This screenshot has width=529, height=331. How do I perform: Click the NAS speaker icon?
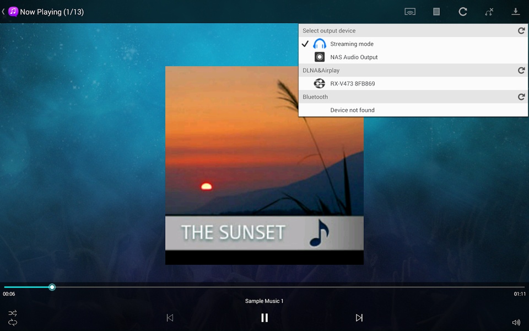(x=320, y=57)
